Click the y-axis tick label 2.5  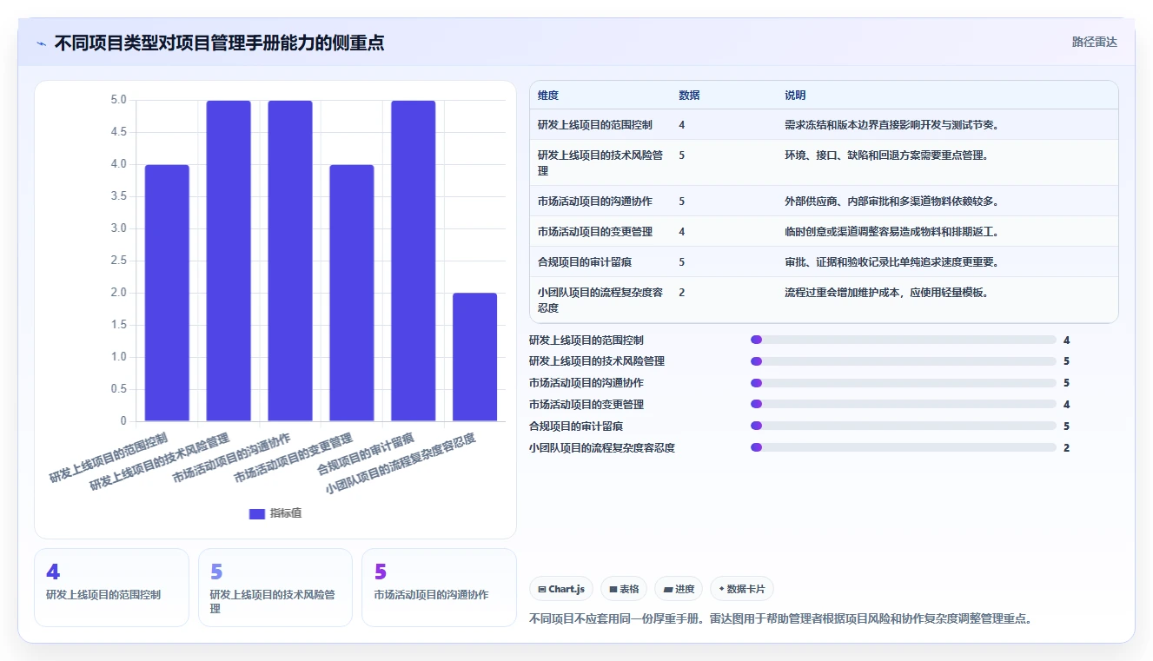coord(118,261)
